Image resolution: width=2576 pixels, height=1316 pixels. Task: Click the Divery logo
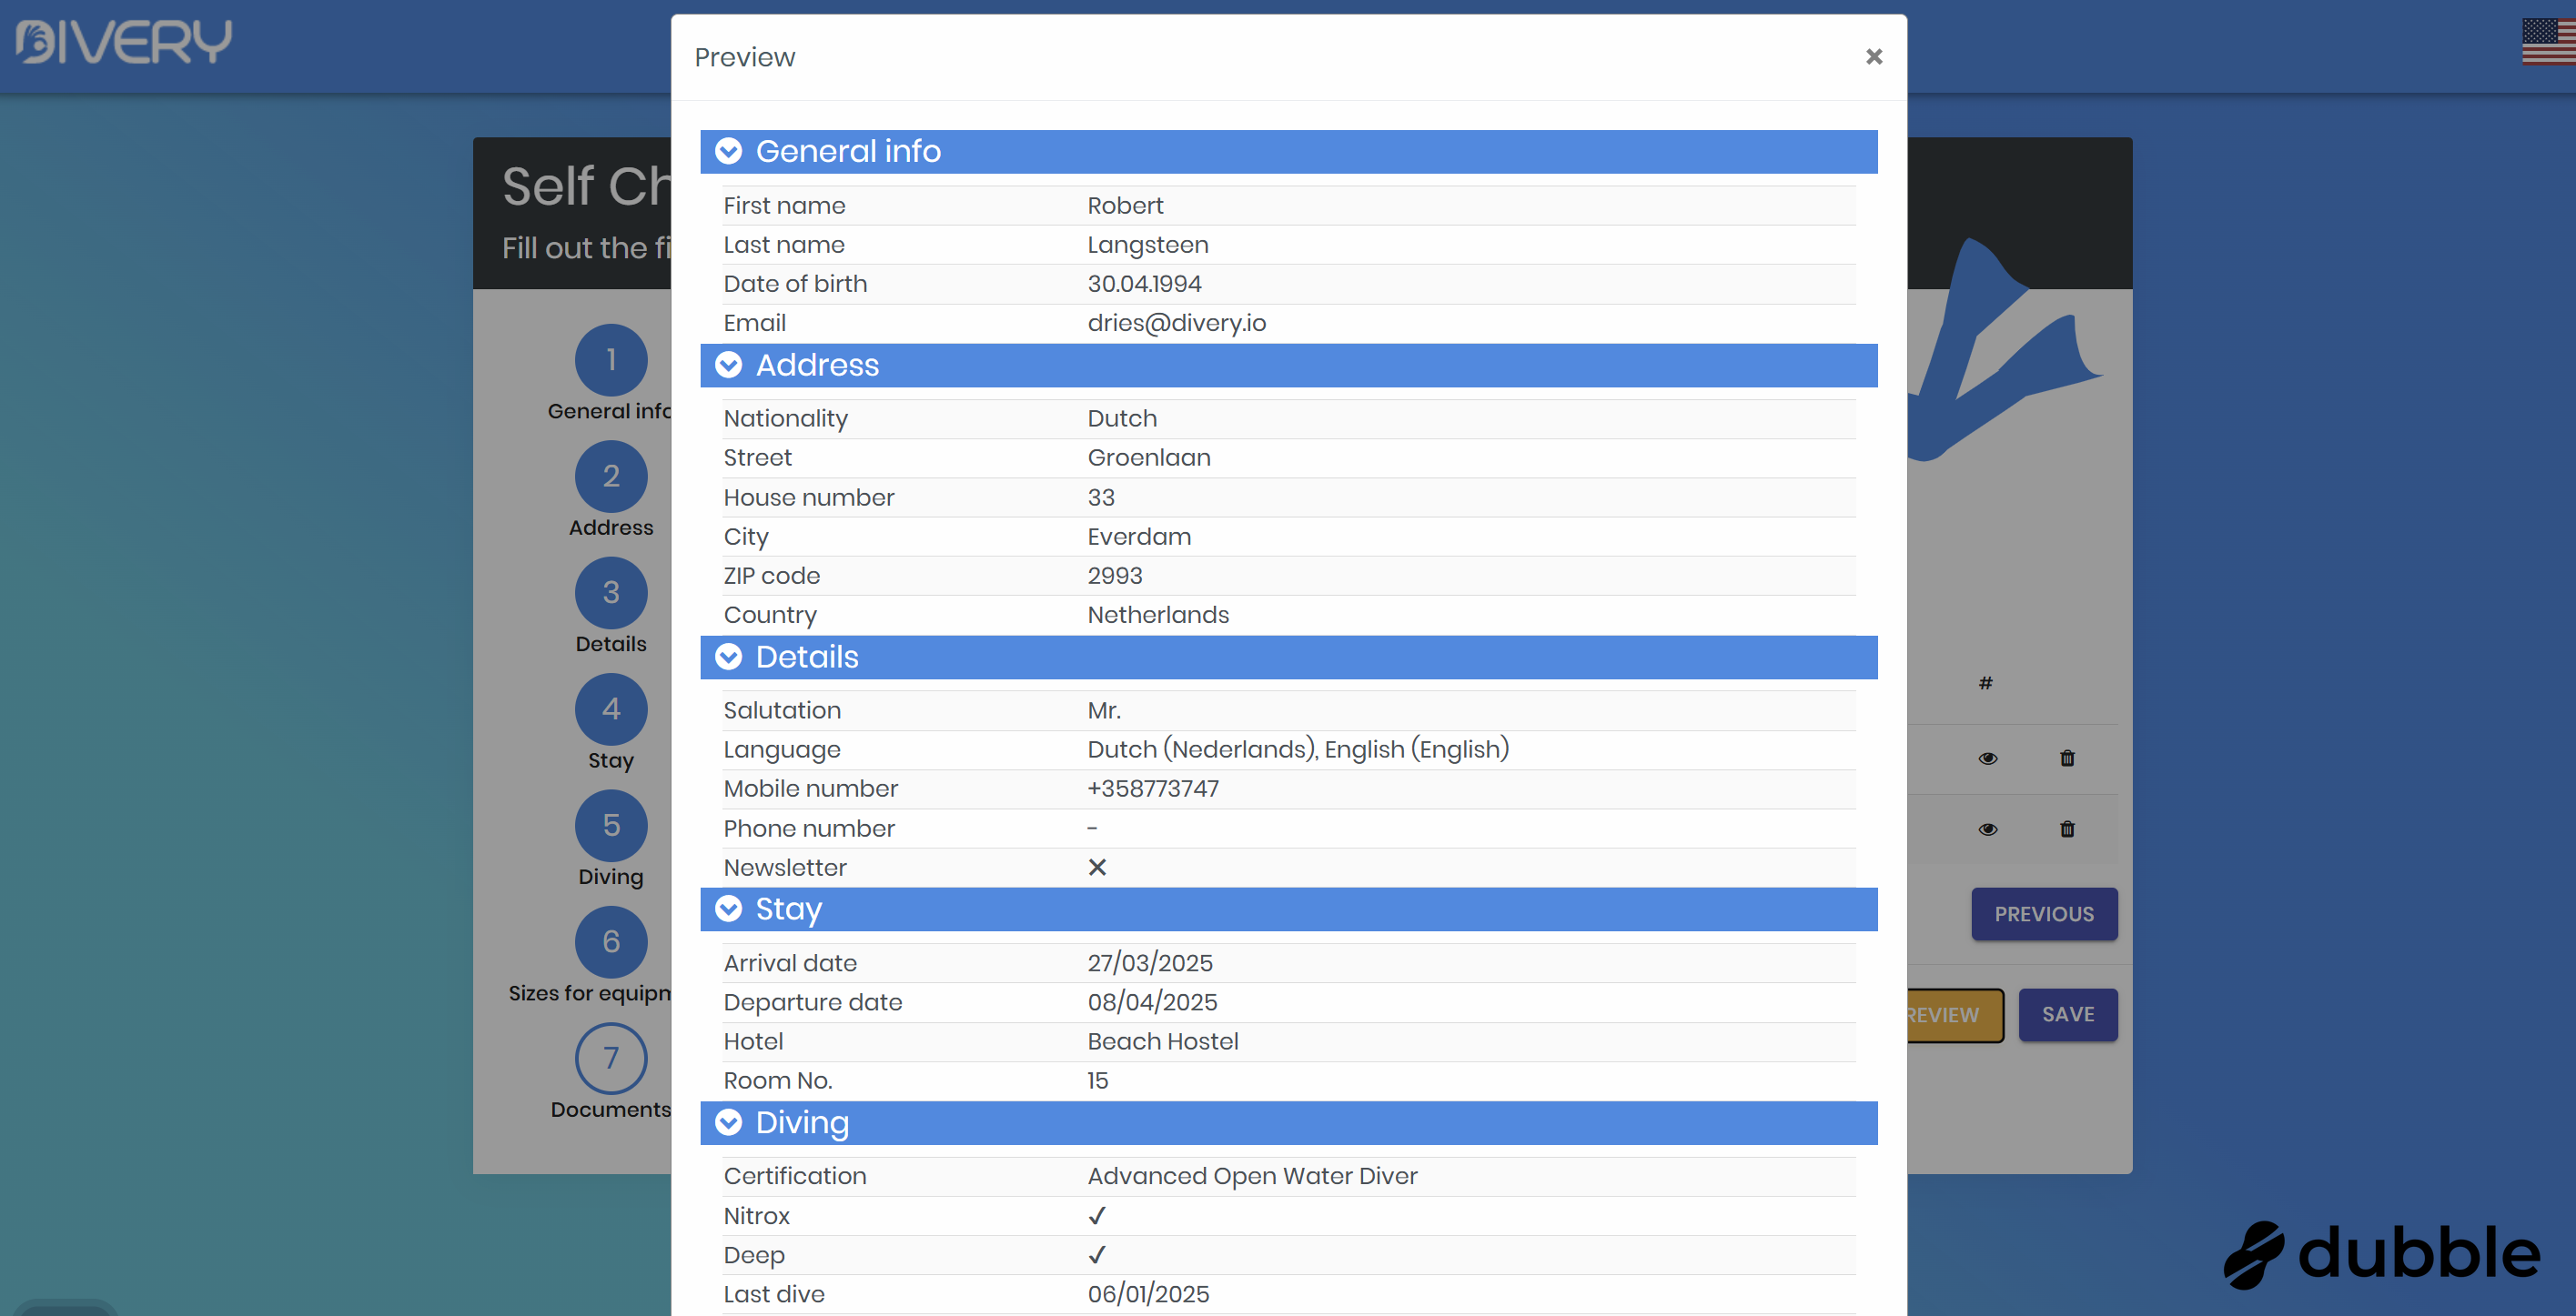(x=124, y=42)
